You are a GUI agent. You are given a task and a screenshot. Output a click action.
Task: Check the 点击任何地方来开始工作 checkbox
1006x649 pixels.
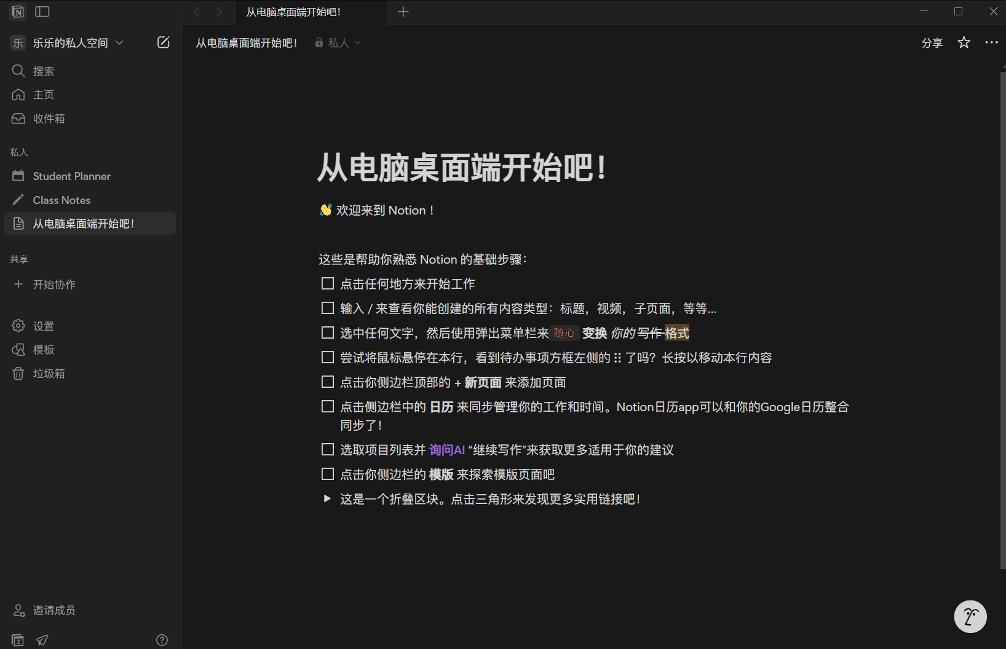pos(328,283)
